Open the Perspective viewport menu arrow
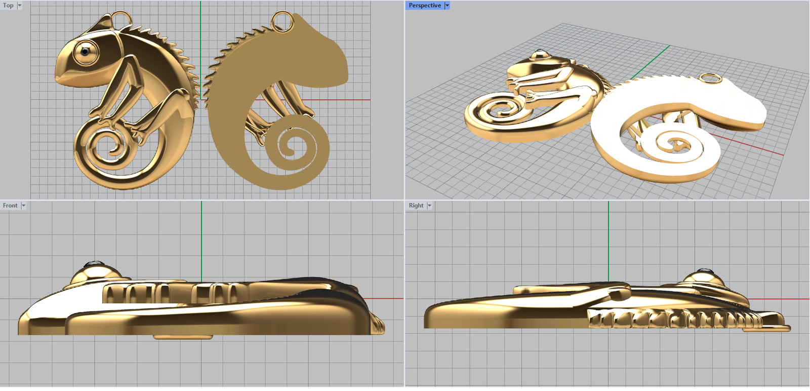810x391 pixels. pyautogui.click(x=447, y=6)
